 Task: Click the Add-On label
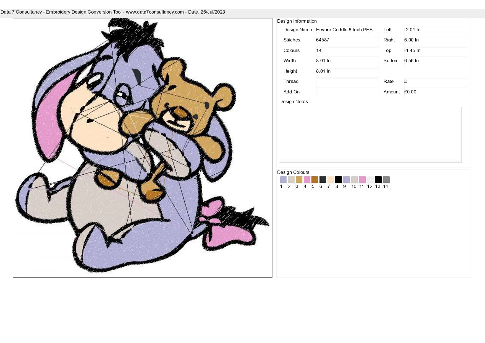pos(292,92)
